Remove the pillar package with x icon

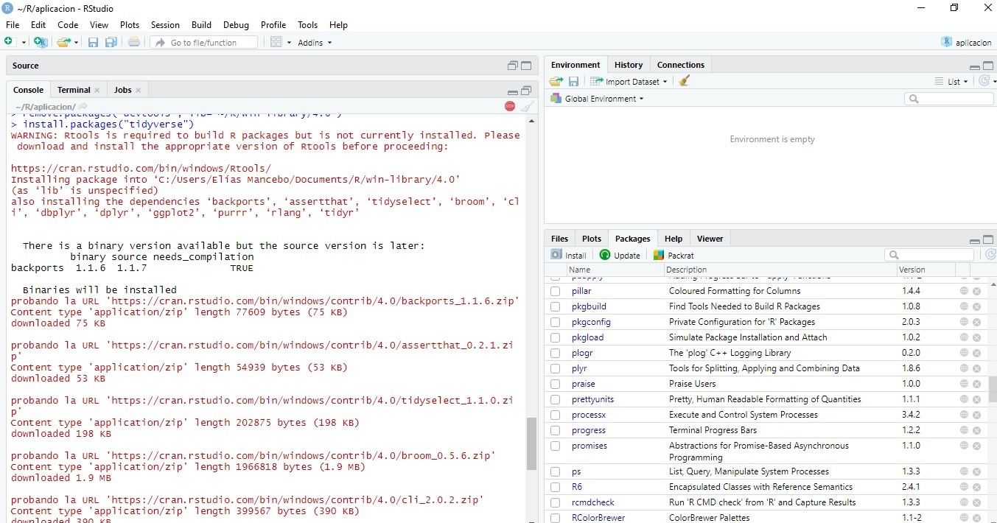(x=976, y=291)
